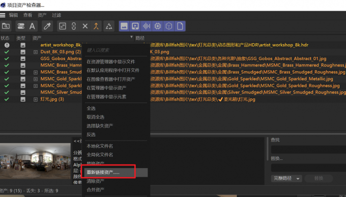This screenshot has height=197, width=346.
Task: Toggle the image assets filter
Action: pos(124,26)
